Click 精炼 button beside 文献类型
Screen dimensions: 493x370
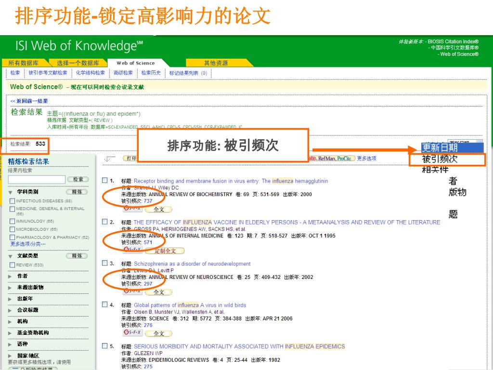coord(77,256)
